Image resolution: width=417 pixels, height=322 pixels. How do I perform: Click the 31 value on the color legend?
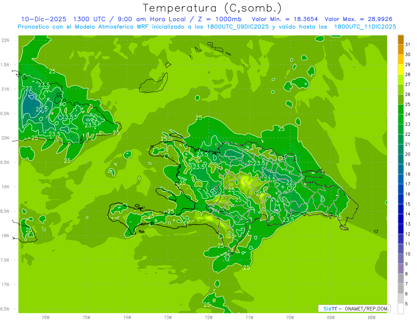tap(408, 44)
